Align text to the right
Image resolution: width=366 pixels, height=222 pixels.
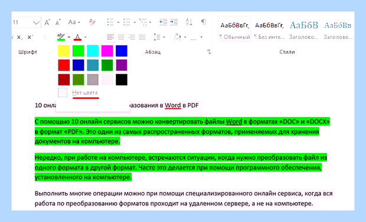click(132, 37)
